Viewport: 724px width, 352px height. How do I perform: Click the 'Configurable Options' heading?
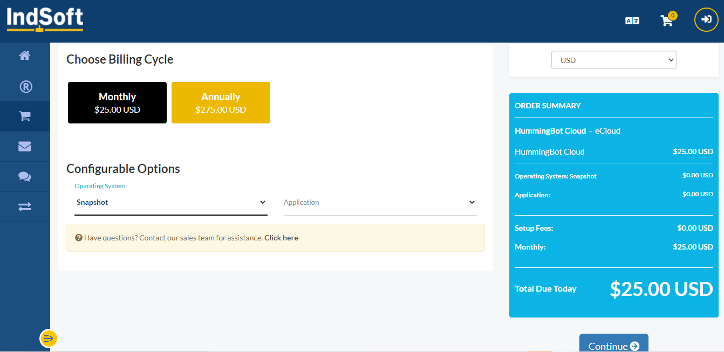click(x=123, y=169)
